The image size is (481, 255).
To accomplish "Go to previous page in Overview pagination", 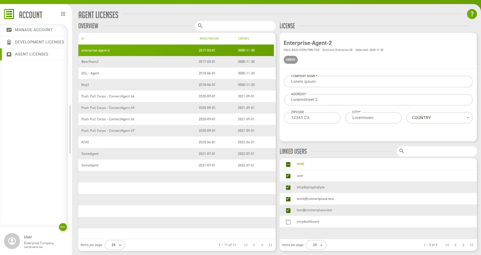I will click(254, 245).
